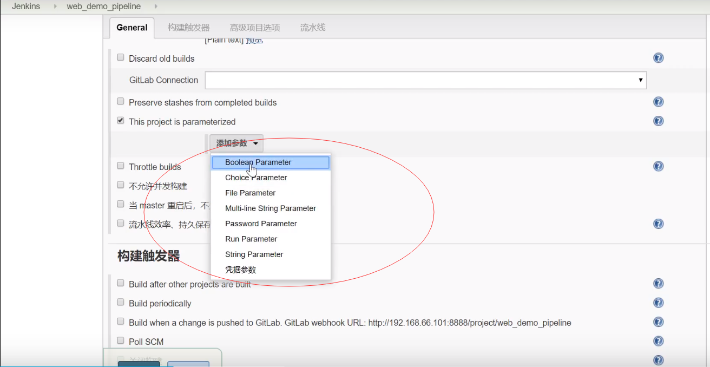710x367 pixels.
Task: Go to the 高级项目选项 tab
Action: pyautogui.click(x=255, y=28)
